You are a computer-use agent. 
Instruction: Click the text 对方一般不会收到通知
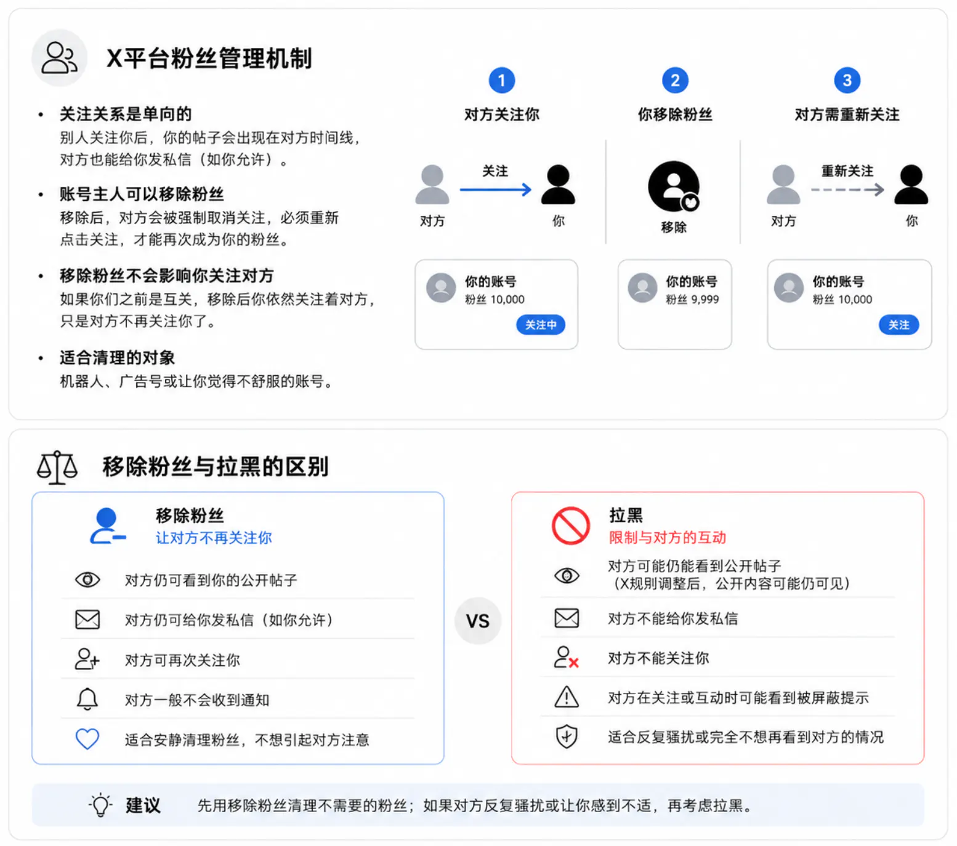coord(197,700)
